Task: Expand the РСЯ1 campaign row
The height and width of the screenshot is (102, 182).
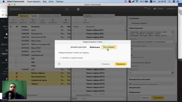Action: pyautogui.click(x=16, y=66)
